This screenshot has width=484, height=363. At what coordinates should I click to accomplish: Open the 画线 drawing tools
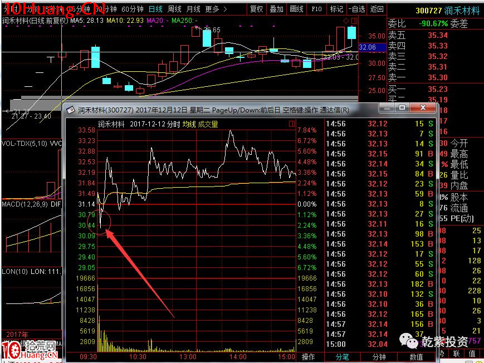[296, 9]
